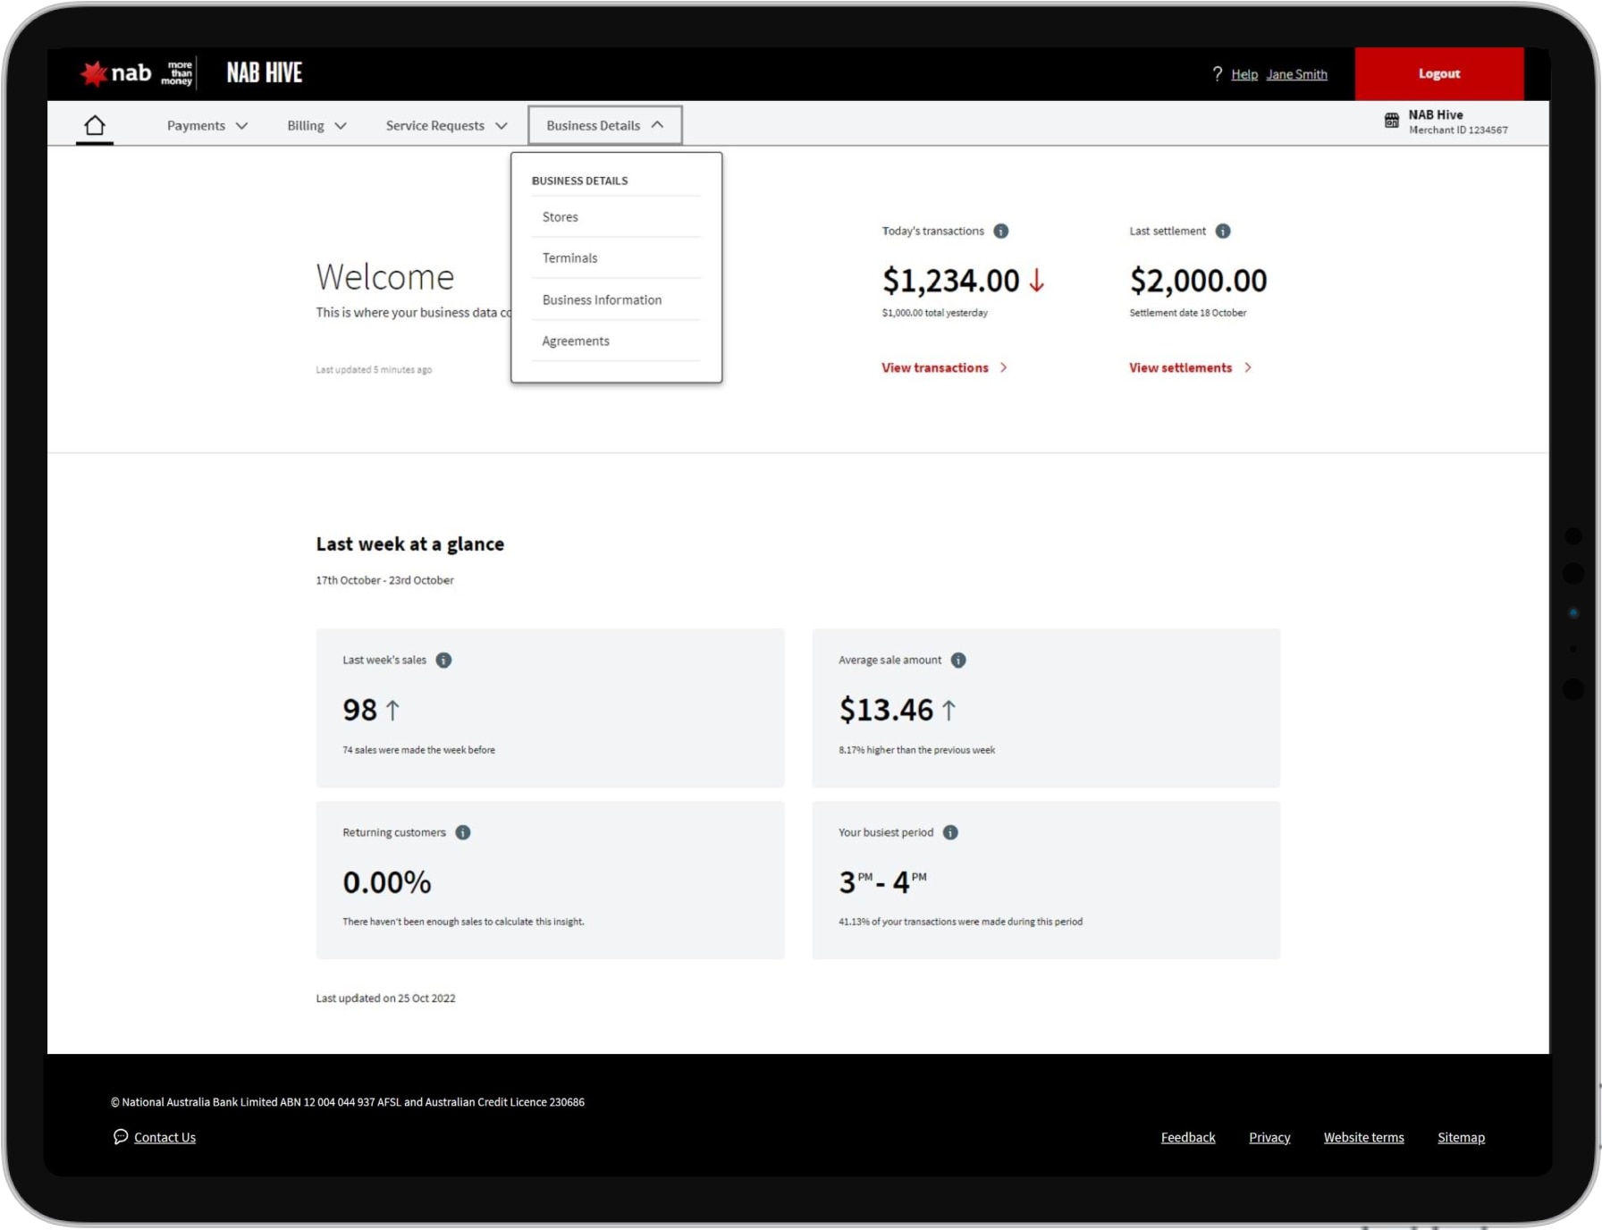Expand the Payments dropdown menu
Image resolution: width=1602 pixels, height=1230 pixels.
point(207,125)
